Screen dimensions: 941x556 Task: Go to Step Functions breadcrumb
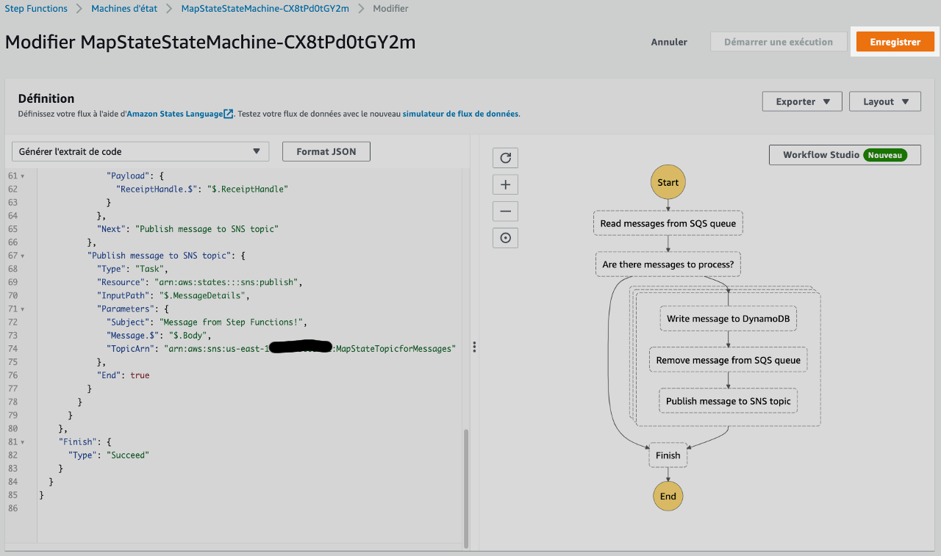[x=36, y=9]
